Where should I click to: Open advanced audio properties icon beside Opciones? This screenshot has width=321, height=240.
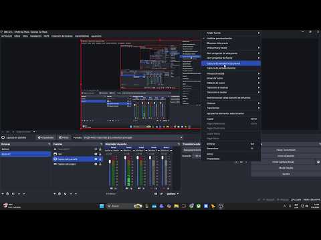click(x=162, y=194)
